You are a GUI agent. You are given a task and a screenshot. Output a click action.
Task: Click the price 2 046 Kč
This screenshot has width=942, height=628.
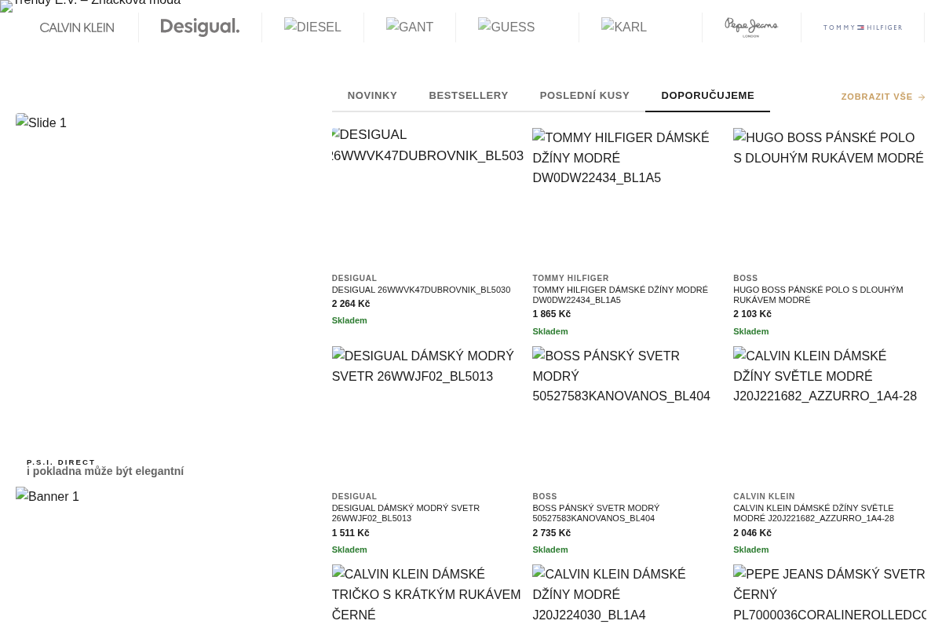(x=752, y=533)
